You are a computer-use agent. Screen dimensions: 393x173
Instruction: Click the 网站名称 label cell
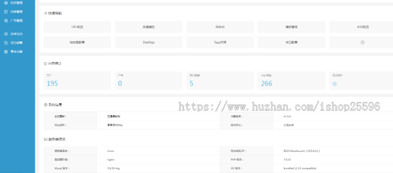[70, 125]
